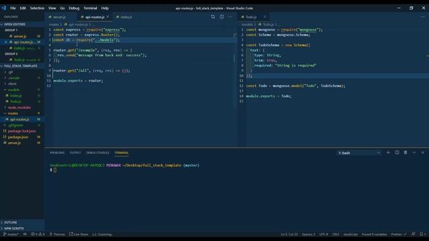Click the Thomas account item in the status bar
429x241 pixels.
pos(57,234)
